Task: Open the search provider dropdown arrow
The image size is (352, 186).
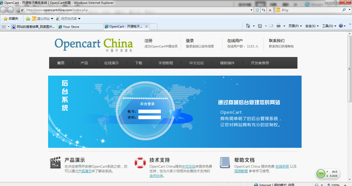Action: point(349,10)
